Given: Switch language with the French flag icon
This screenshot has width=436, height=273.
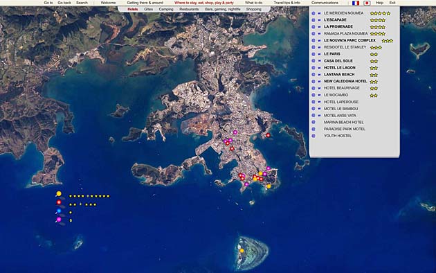Looking at the screenshot, I should (355, 3).
